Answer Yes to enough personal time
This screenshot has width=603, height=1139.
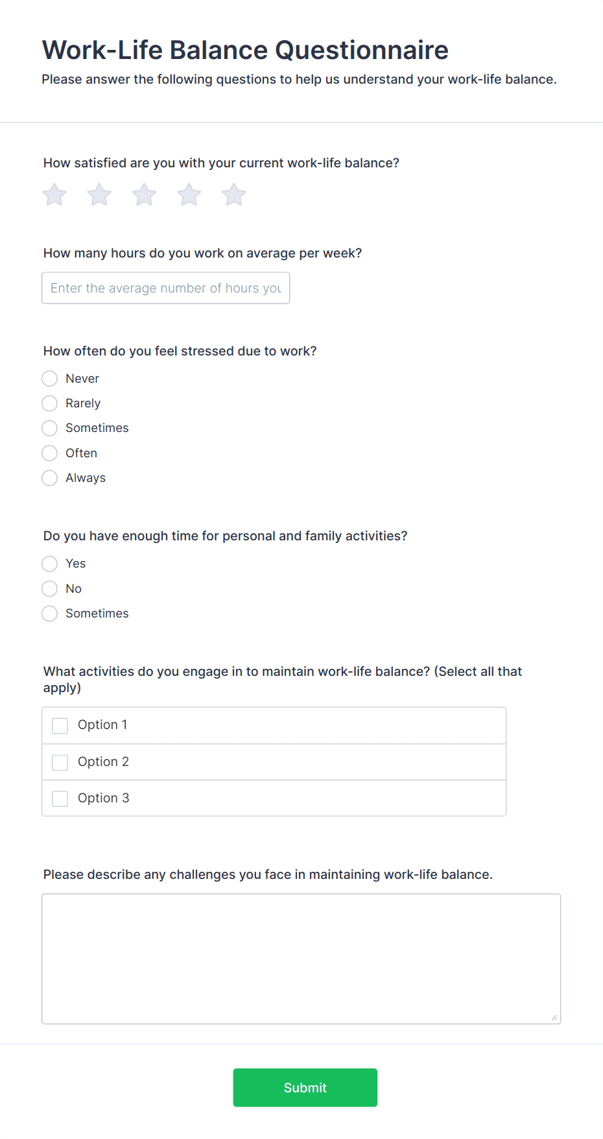coord(50,564)
